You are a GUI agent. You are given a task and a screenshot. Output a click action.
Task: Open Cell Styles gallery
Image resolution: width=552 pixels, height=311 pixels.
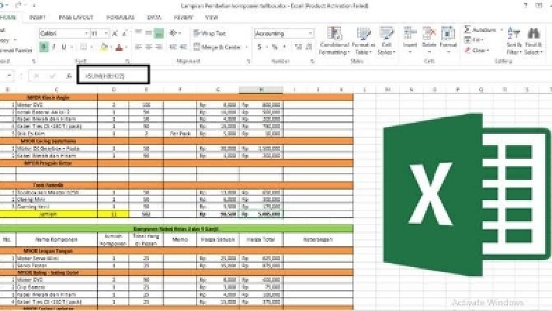(x=386, y=40)
